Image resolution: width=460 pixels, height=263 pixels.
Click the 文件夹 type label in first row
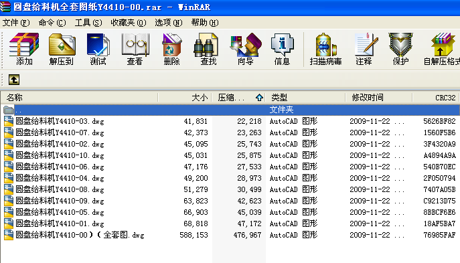point(281,110)
